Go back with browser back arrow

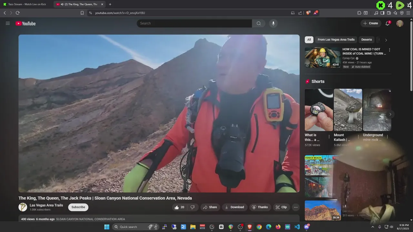(x=5, y=13)
